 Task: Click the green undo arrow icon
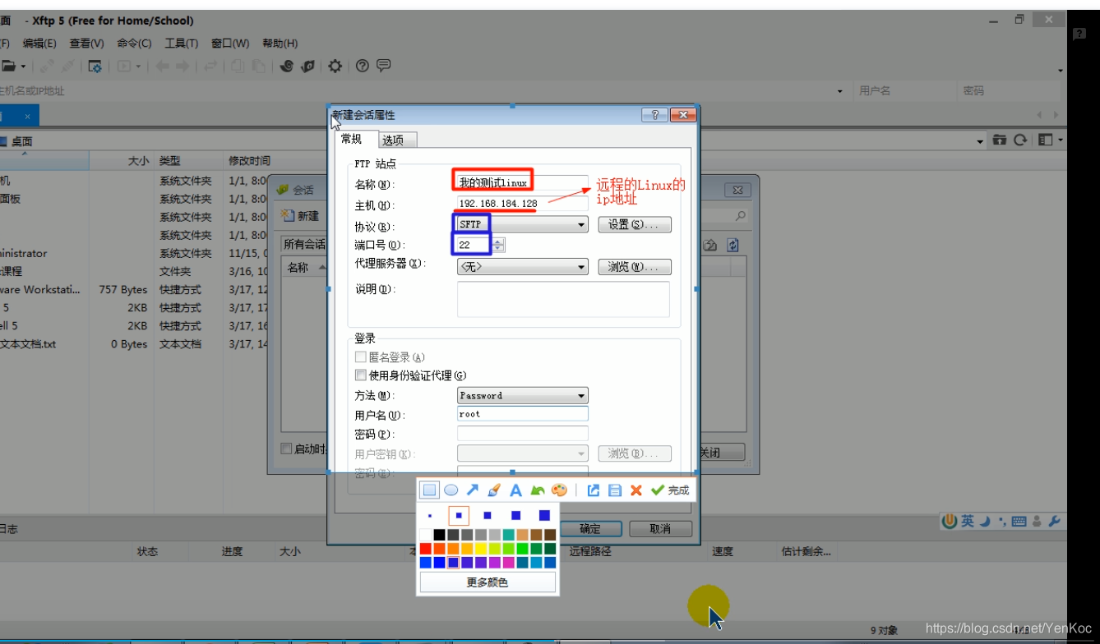pyautogui.click(x=538, y=490)
